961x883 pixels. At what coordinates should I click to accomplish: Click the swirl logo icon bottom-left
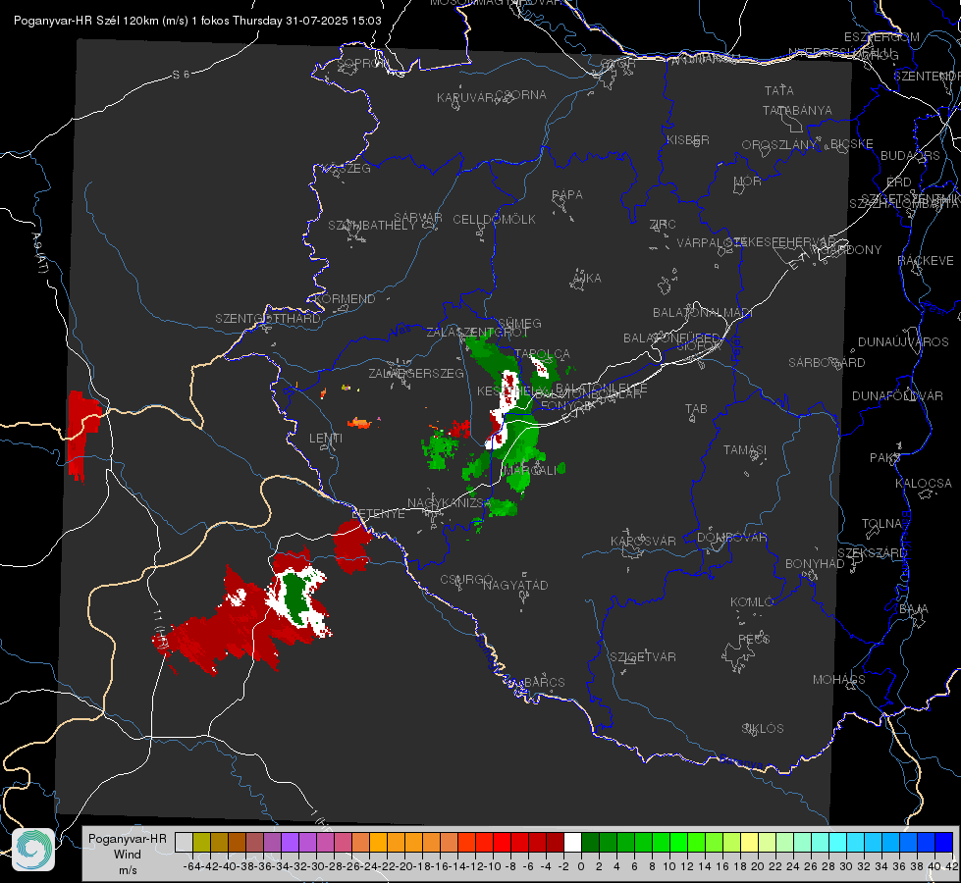point(33,850)
